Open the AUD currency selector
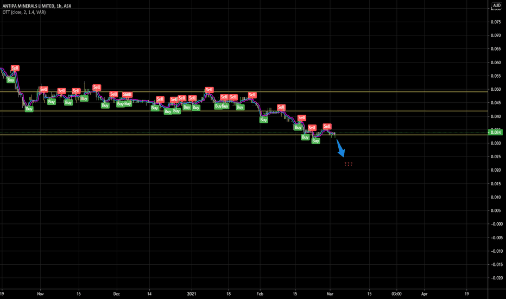 click(x=497, y=5)
